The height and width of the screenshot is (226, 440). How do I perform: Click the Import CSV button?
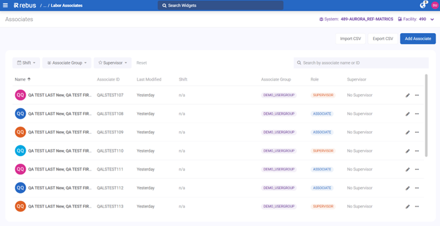coord(351,39)
